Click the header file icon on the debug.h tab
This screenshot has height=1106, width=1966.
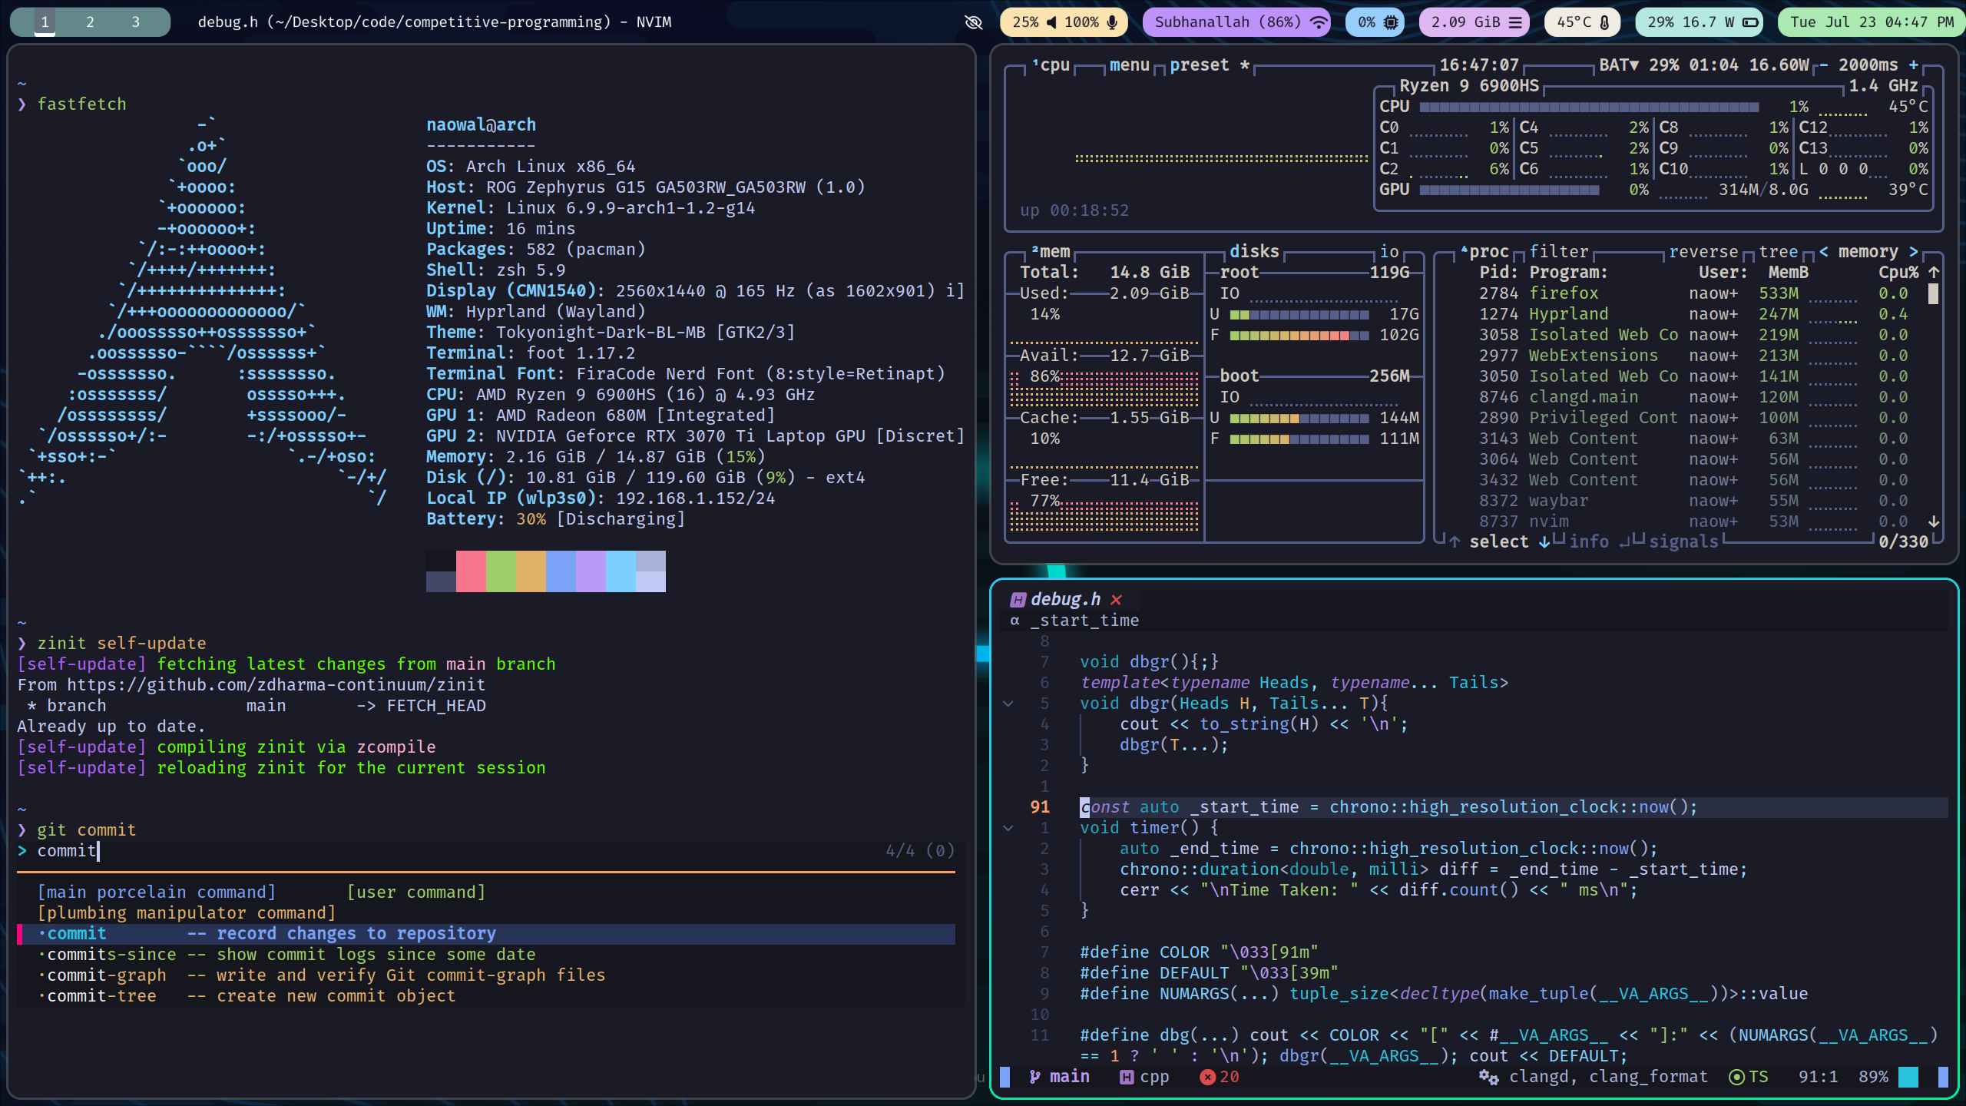point(1018,600)
